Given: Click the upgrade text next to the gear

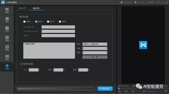Looking at the screenshot, I should pos(141,2).
